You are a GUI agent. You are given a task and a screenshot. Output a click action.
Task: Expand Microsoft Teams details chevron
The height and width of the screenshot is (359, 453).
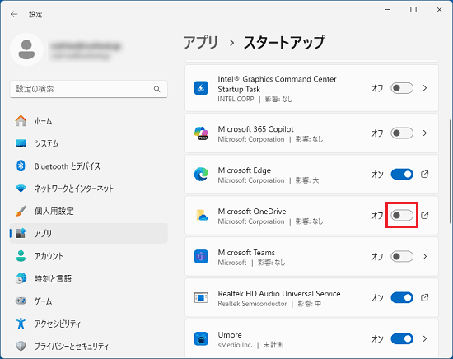(425, 256)
